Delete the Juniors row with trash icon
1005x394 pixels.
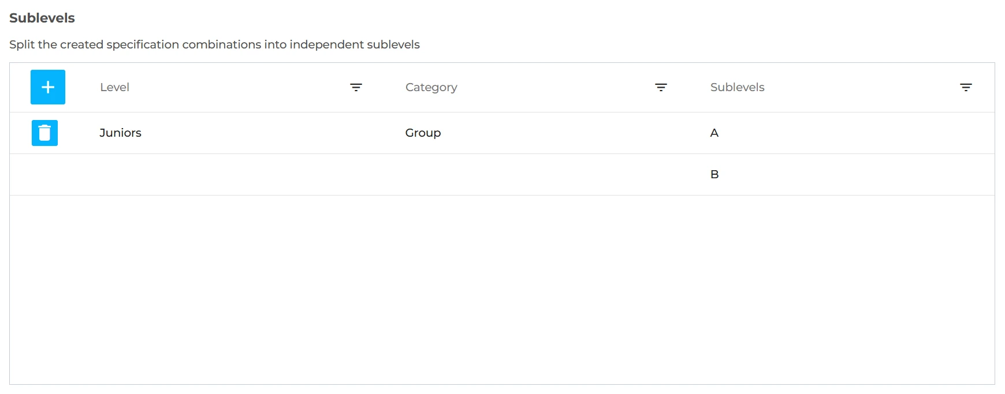(x=44, y=133)
